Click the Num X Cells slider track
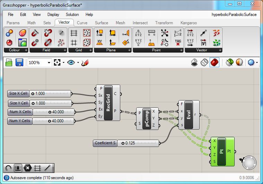Image resolution: width=263 pixels, height=184 pixels. pos(54,112)
